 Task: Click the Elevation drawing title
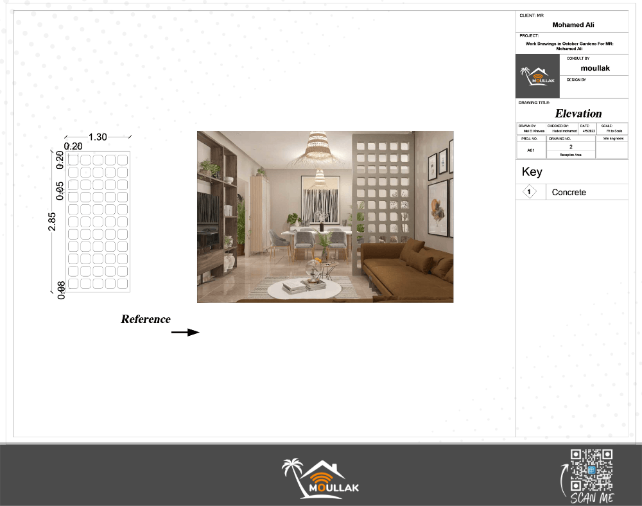pyautogui.click(x=578, y=114)
